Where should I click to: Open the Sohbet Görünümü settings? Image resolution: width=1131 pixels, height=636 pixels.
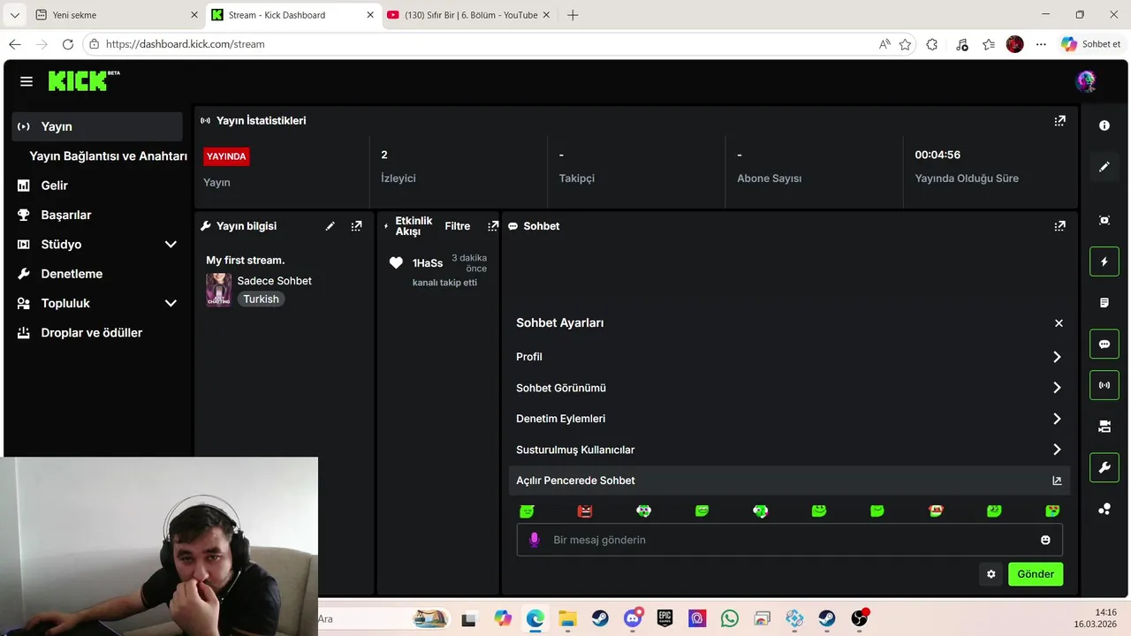[x=789, y=388]
